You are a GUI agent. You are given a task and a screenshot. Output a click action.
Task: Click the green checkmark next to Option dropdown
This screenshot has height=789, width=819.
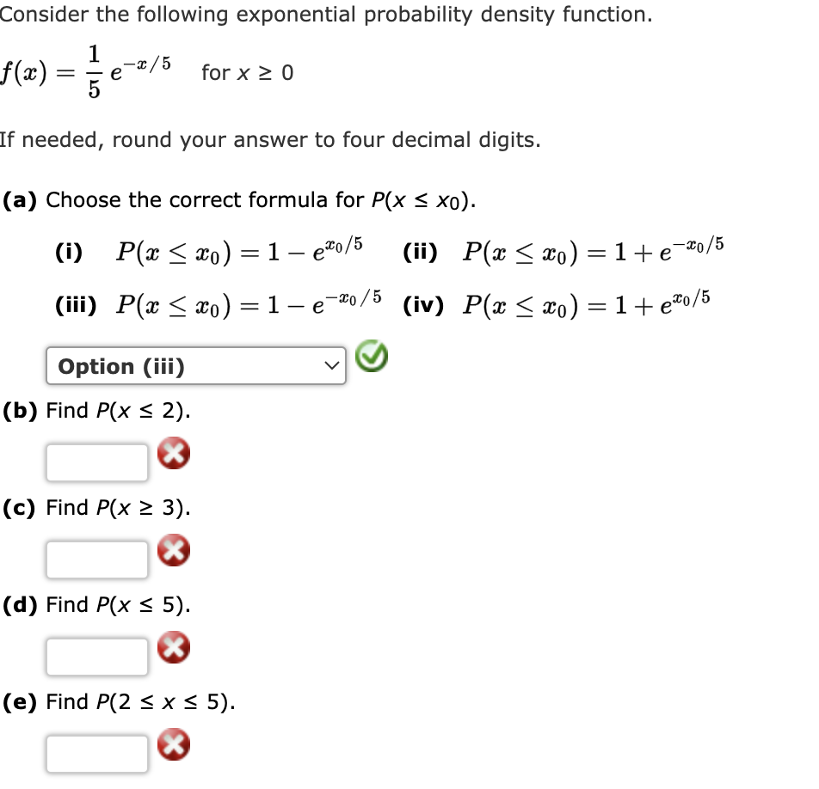pos(372,355)
